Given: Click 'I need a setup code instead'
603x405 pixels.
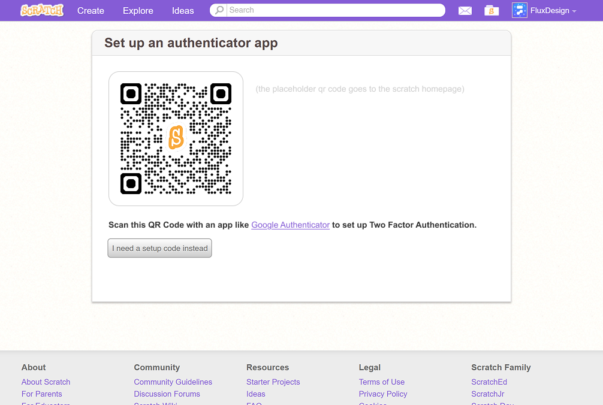Looking at the screenshot, I should pyautogui.click(x=159, y=248).
